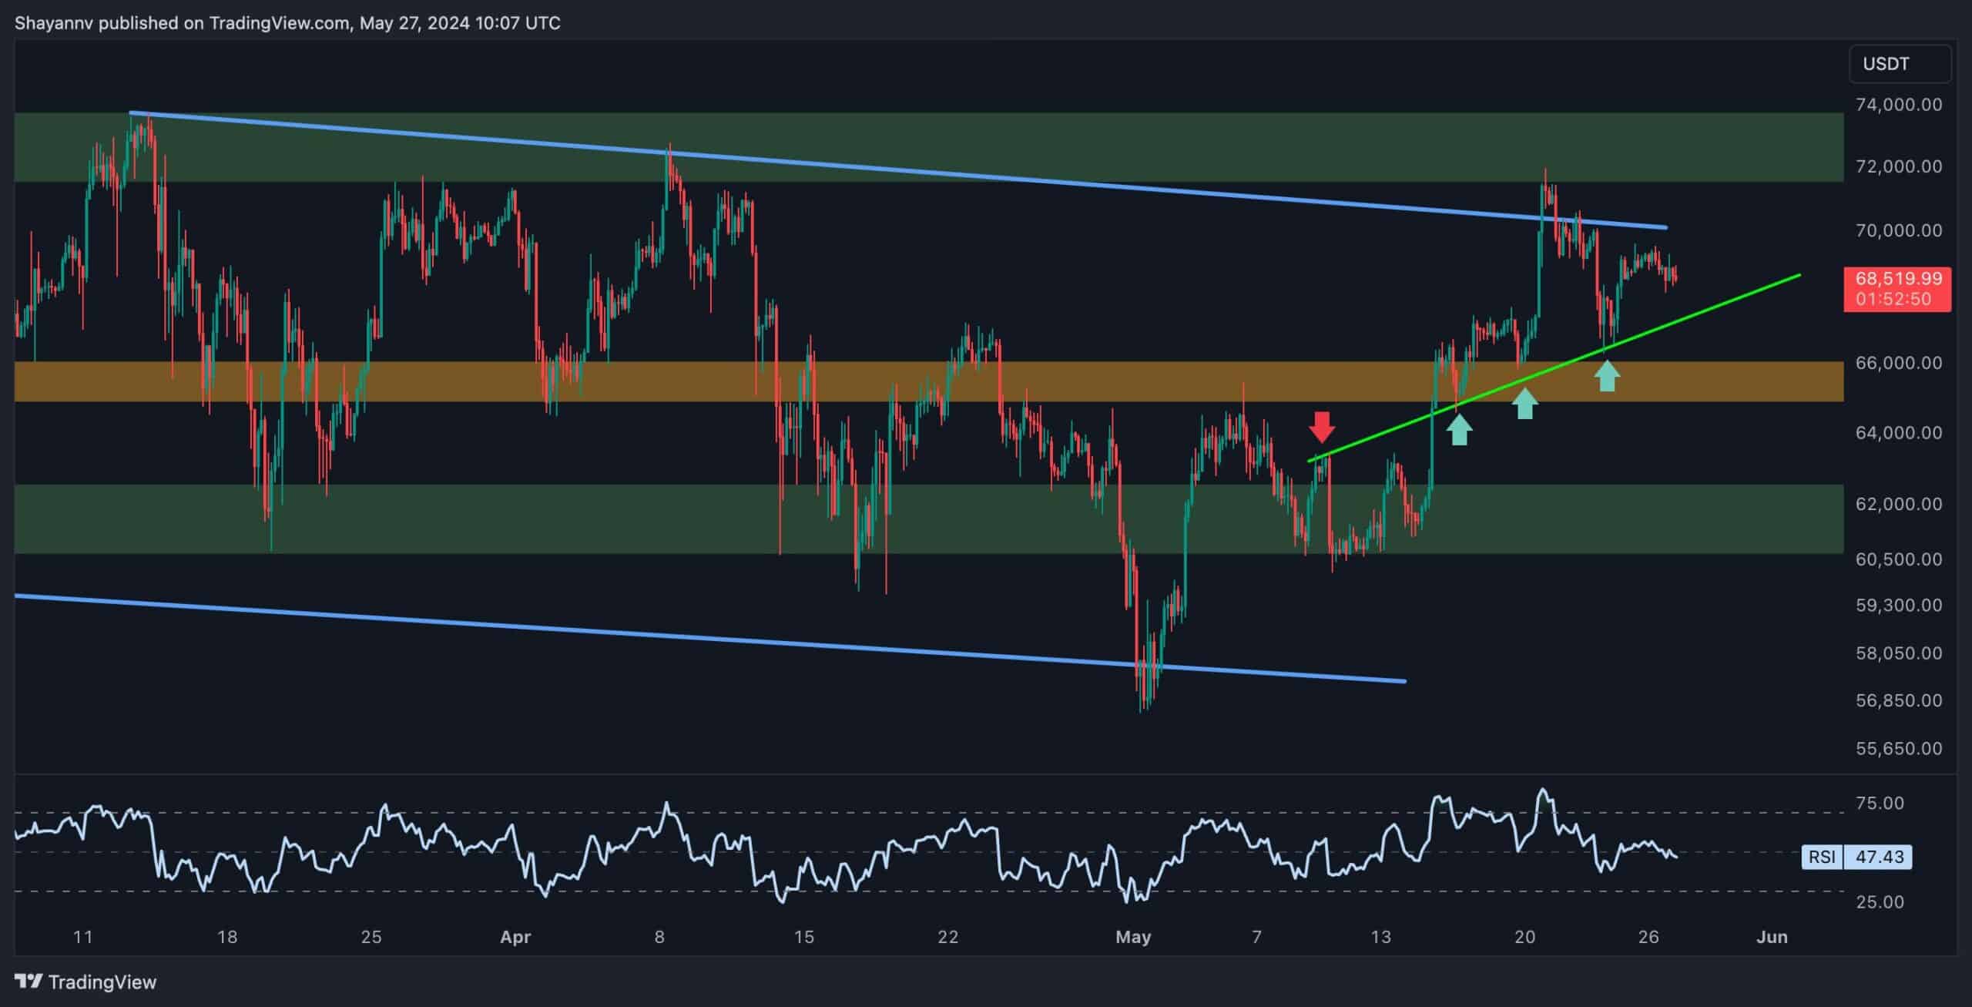
Task: Click the May label on time axis
Action: point(1133,937)
